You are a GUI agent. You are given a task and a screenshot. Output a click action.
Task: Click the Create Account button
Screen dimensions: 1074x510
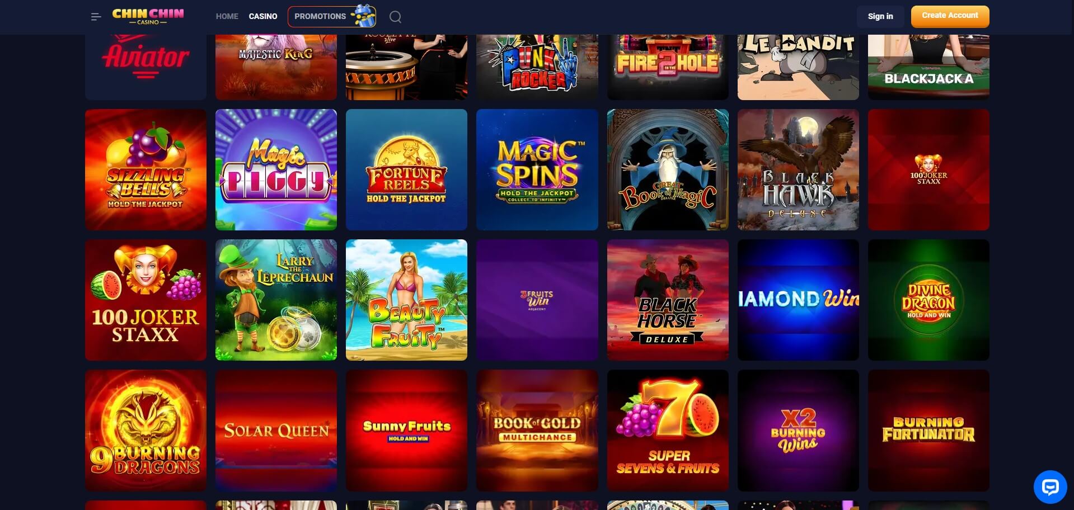(950, 16)
